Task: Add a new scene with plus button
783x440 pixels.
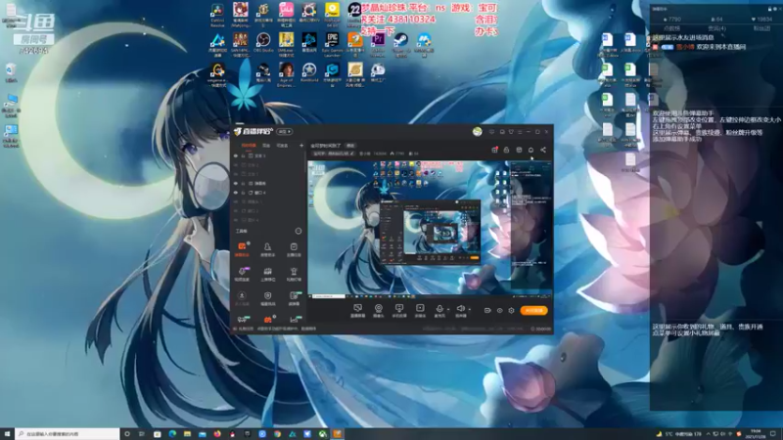Action: 301,146
